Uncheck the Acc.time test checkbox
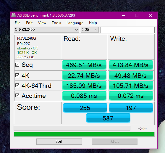 click(17, 96)
